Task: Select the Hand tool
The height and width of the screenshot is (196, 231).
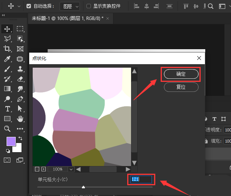Action: coord(20,119)
